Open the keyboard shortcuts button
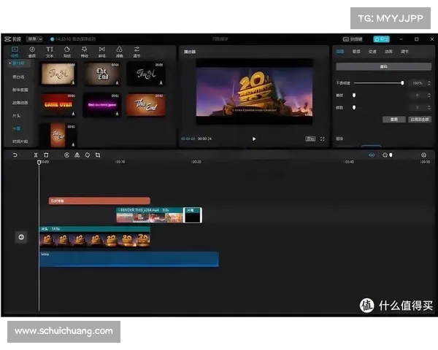This screenshot has width=438, height=350. 353,39
